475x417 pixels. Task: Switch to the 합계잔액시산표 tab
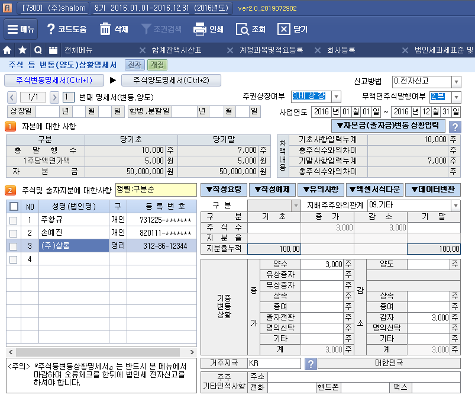[x=177, y=50]
